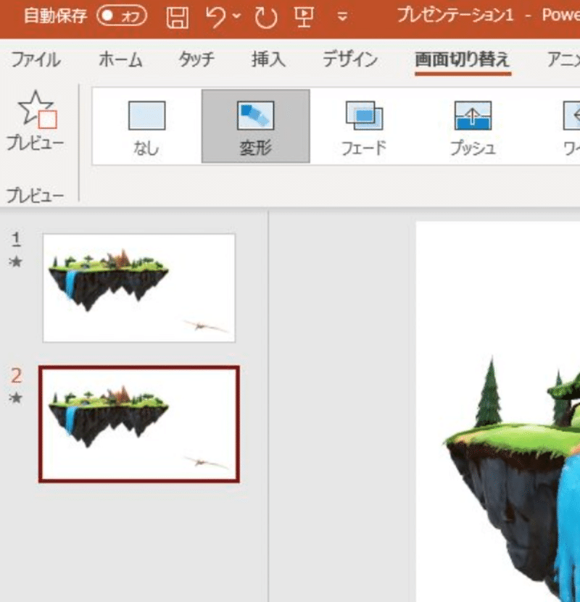The height and width of the screenshot is (602, 580).
Task: Open the 挿入 ribbon tab
Action: 270,60
